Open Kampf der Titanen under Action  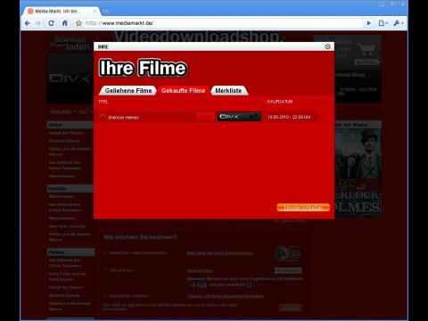coord(66,133)
